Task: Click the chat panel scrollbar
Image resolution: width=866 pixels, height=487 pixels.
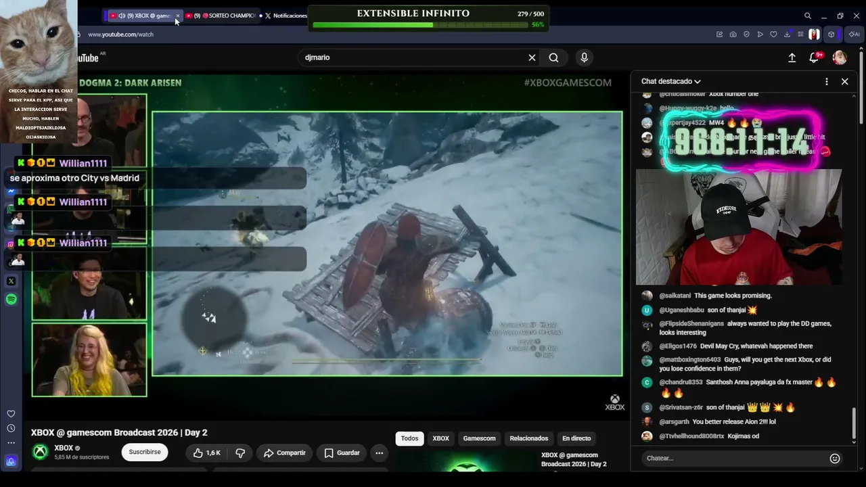Action: pos(854,423)
